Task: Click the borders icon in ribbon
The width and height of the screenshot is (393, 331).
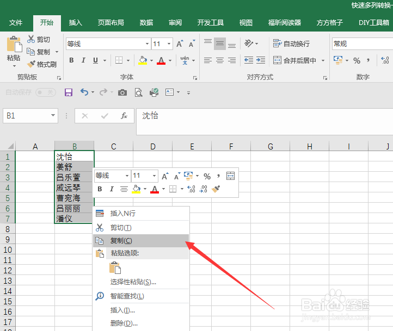Action: [x=119, y=60]
